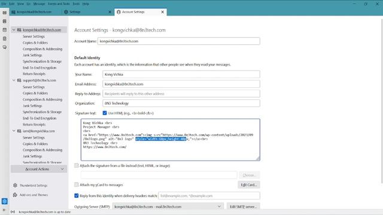Select Return Receipts under support@8n3tech.com
The height and width of the screenshot is (215, 383).
coord(34,124)
